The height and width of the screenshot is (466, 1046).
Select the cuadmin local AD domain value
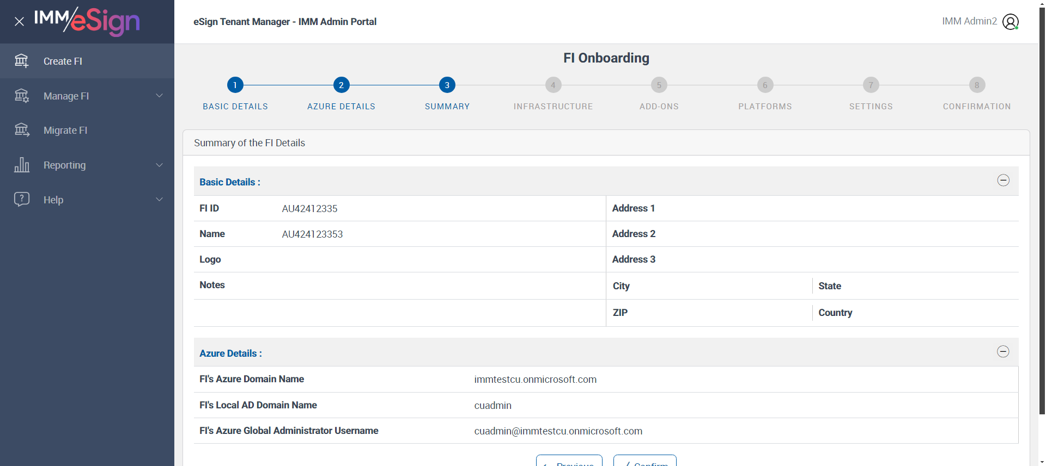[x=492, y=406]
